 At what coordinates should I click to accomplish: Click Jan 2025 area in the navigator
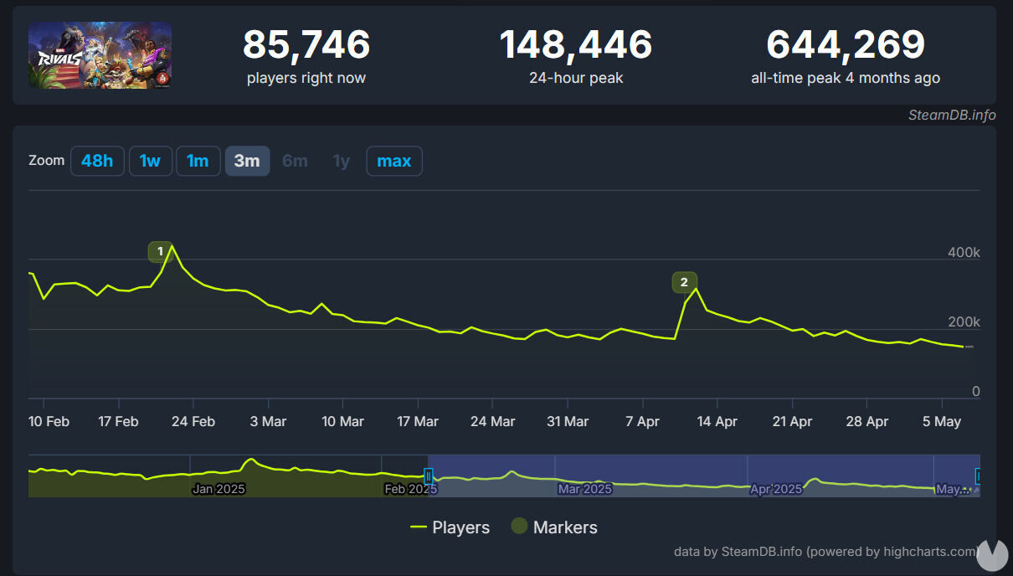pos(219,488)
